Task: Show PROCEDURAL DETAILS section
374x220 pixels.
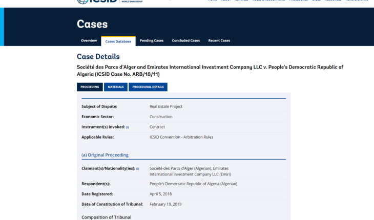Action: tap(148, 87)
